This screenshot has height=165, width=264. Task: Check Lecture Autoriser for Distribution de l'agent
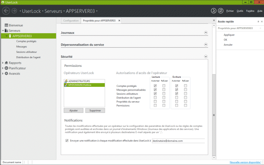point(155,97)
